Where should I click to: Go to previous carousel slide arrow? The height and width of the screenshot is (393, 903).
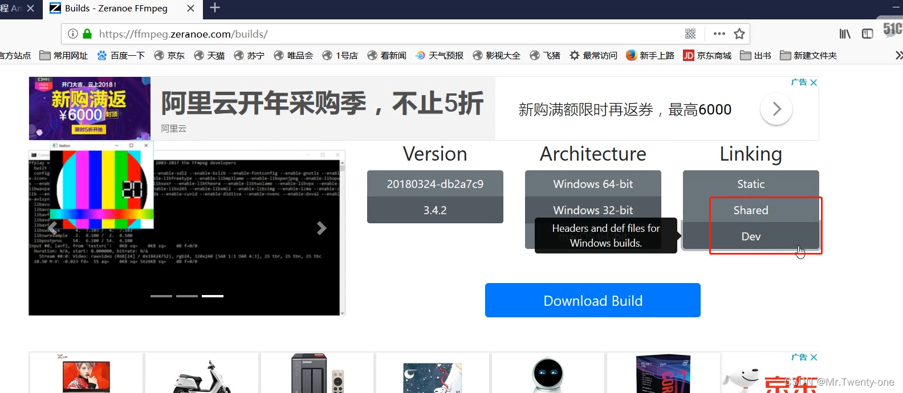52,228
